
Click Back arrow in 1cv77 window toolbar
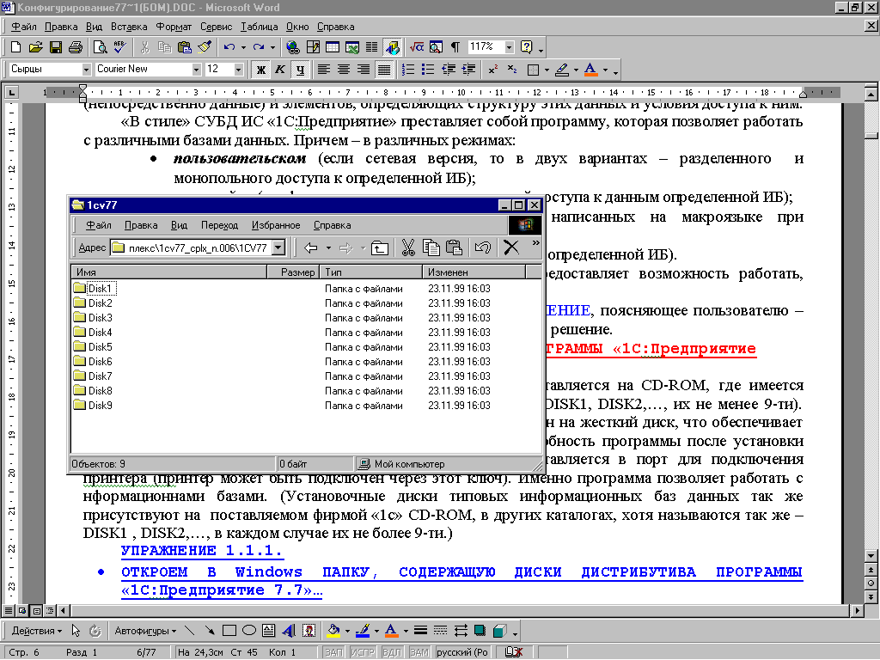pos(311,247)
